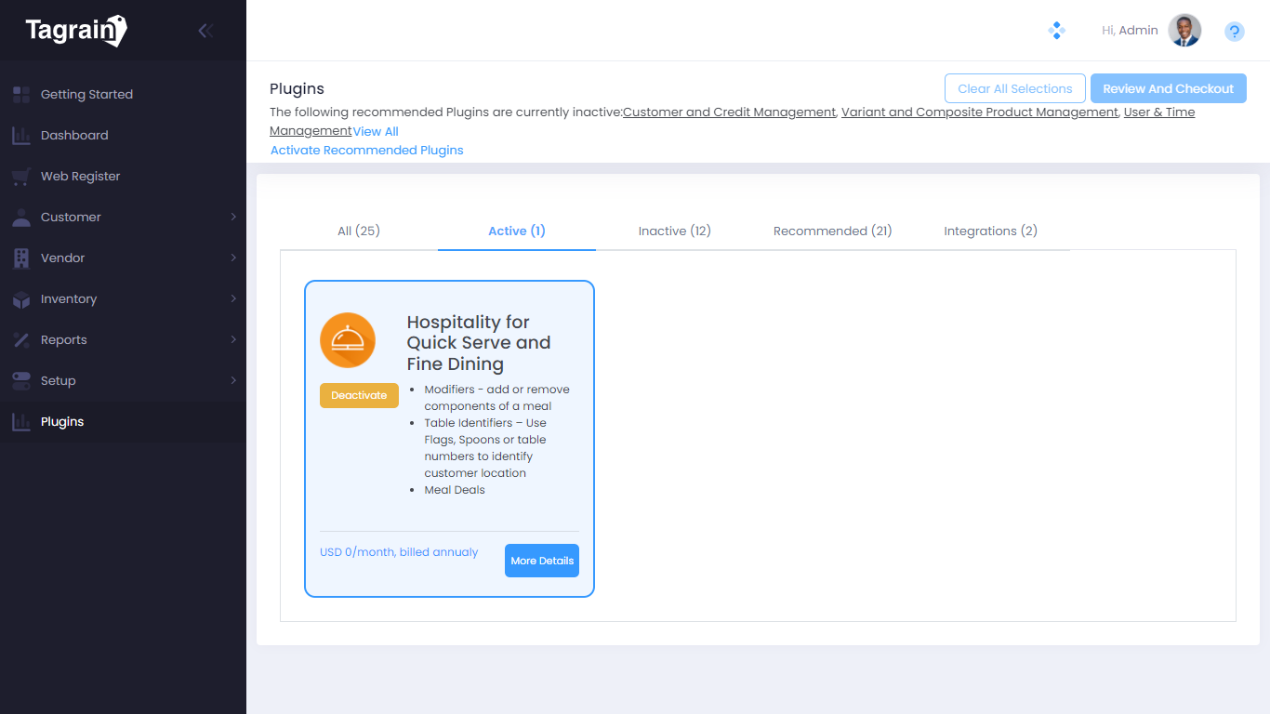Click the Vendor building icon
The image size is (1270, 714).
point(21,258)
